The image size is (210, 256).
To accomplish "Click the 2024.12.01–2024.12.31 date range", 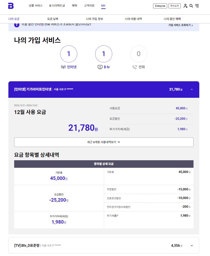I will tap(26, 105).
